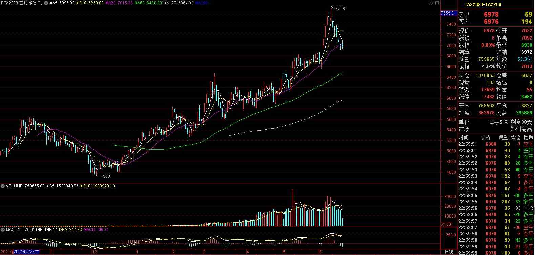Click the 时间 column header in trade list
The width and height of the screenshot is (535, 255).
pos(464,137)
